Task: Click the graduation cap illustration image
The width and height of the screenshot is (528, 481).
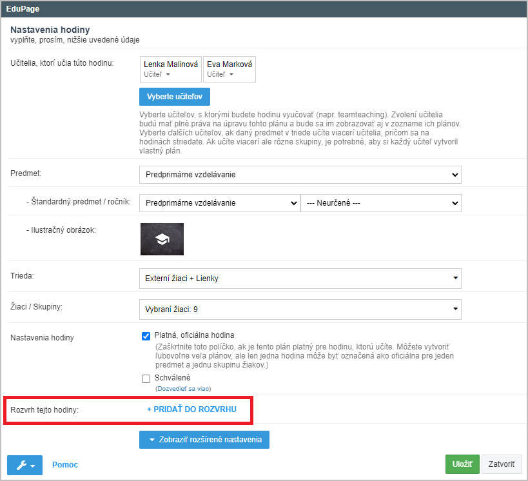Action: [162, 239]
